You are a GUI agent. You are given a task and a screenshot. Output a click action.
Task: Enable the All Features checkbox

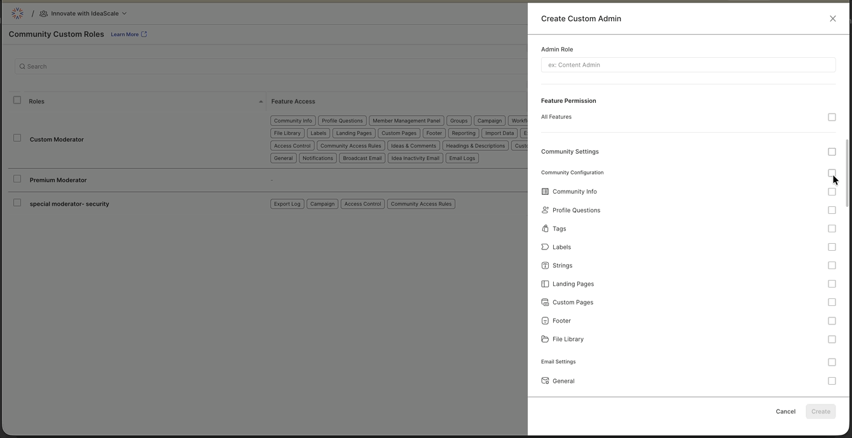[832, 117]
